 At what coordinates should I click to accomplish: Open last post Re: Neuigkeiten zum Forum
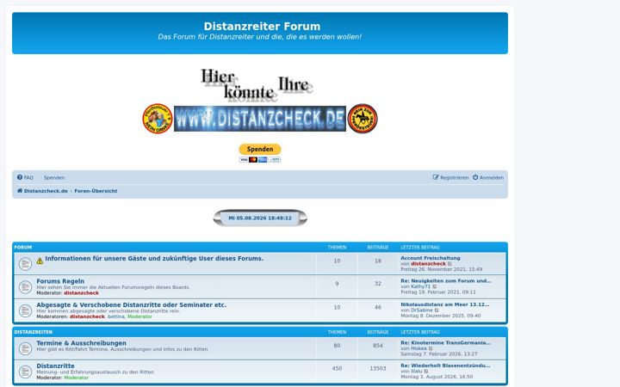pyautogui.click(x=446, y=280)
